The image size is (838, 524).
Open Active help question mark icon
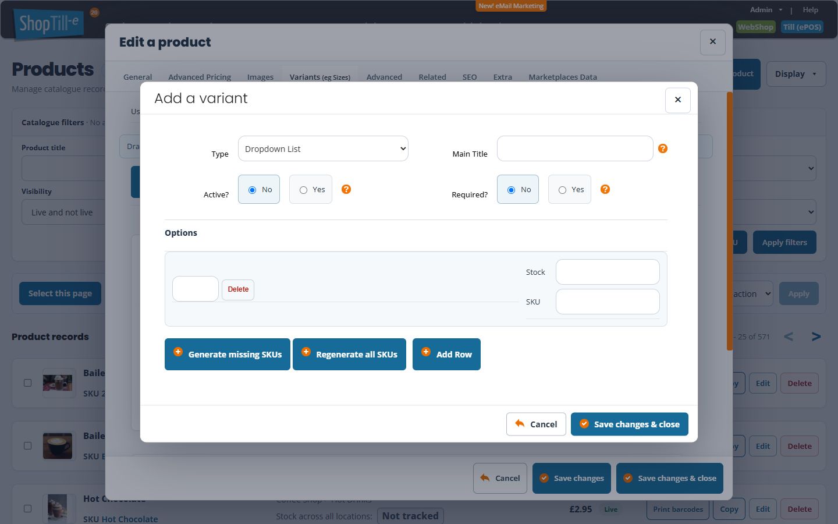point(346,189)
